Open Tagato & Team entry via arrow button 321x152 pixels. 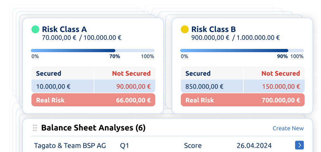299,145
